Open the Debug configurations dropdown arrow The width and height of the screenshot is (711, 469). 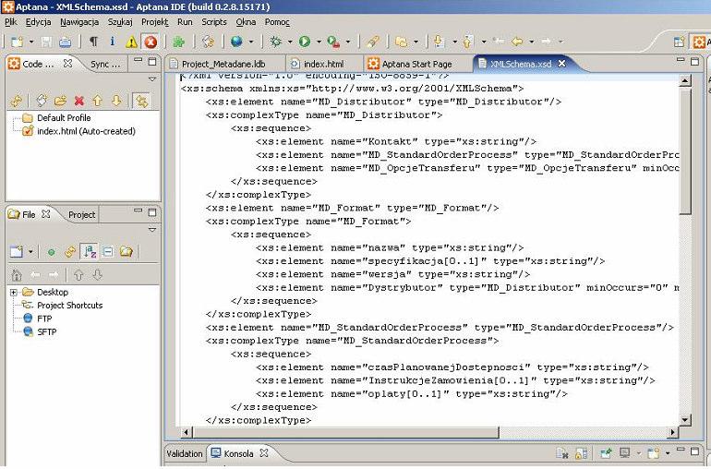pos(289,42)
